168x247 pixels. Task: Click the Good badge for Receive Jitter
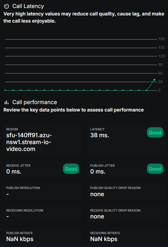(71, 169)
